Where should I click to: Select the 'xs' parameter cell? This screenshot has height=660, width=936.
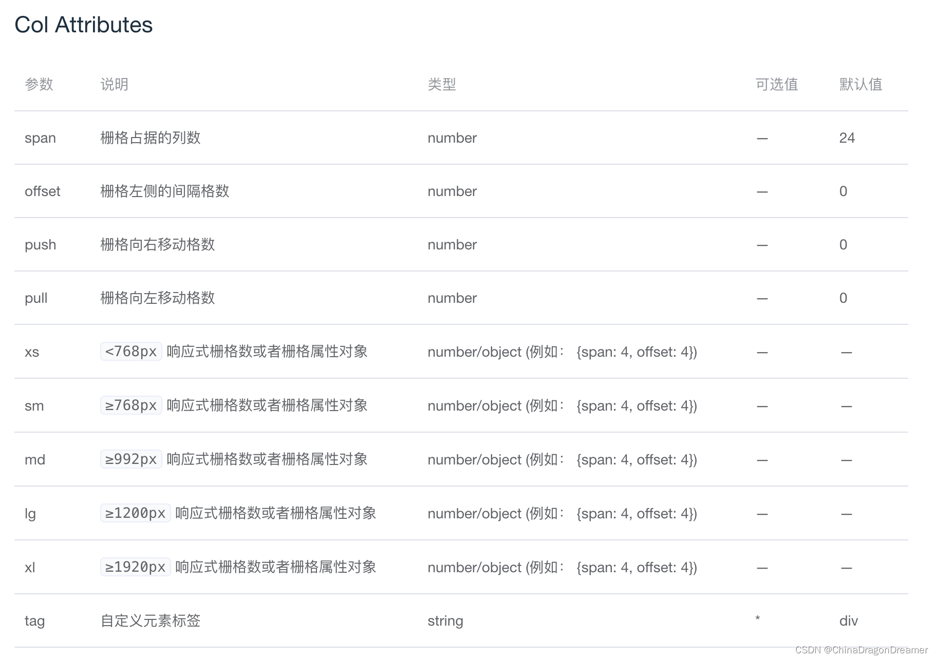click(x=32, y=352)
